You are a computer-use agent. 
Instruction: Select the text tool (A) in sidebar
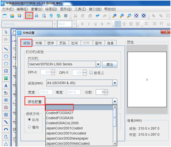(6, 86)
